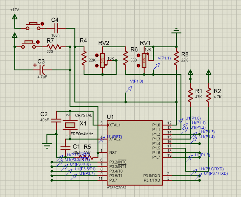Click the RST pin label on U1

pos(113,153)
